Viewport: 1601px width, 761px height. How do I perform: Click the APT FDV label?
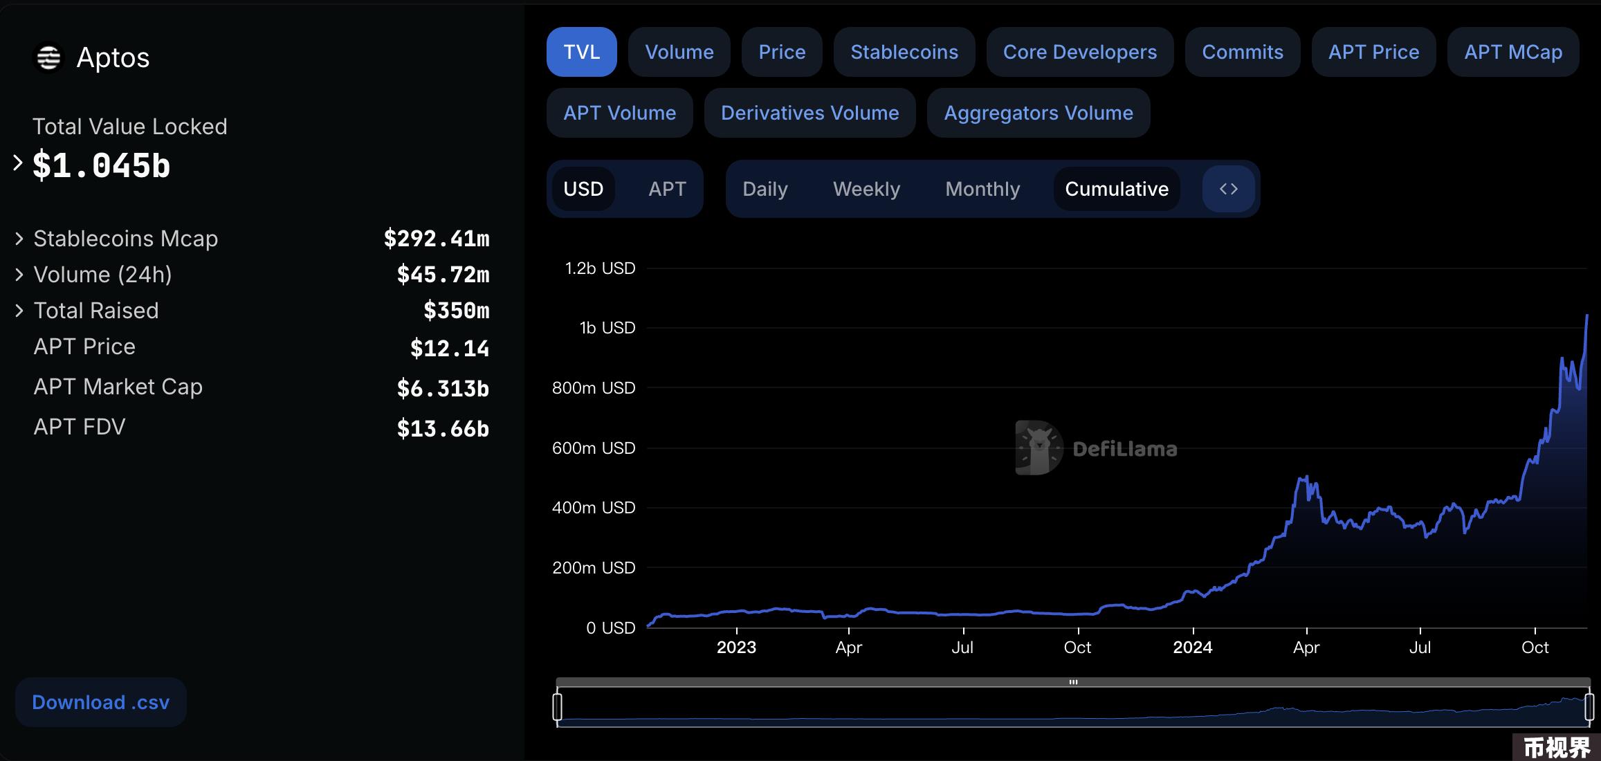(x=80, y=427)
